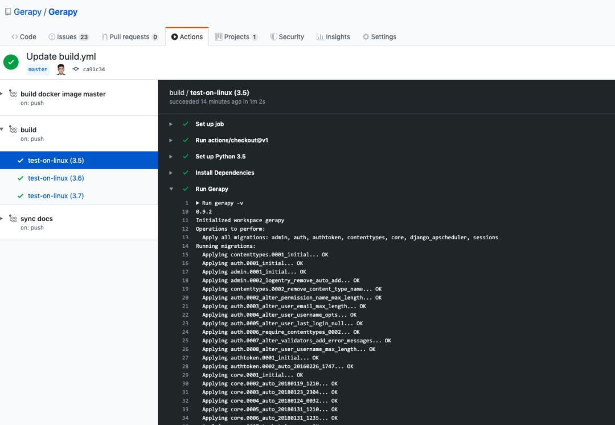Click the Insights graph icon
The width and height of the screenshot is (615, 425).
319,36
